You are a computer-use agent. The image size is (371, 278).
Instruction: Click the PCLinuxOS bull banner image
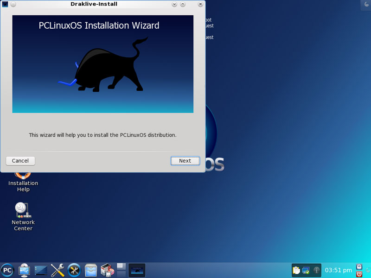(102, 64)
